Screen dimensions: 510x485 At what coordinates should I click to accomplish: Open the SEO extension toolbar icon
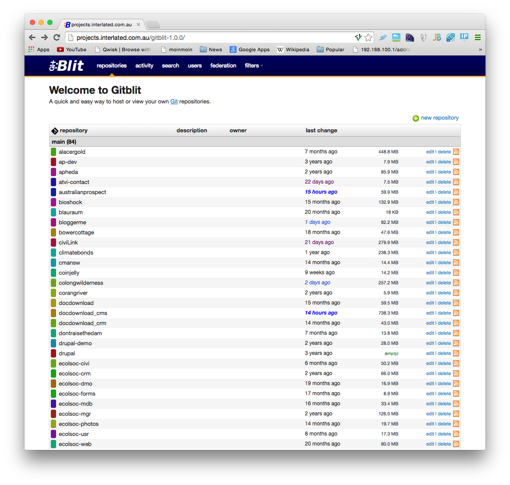[450, 38]
